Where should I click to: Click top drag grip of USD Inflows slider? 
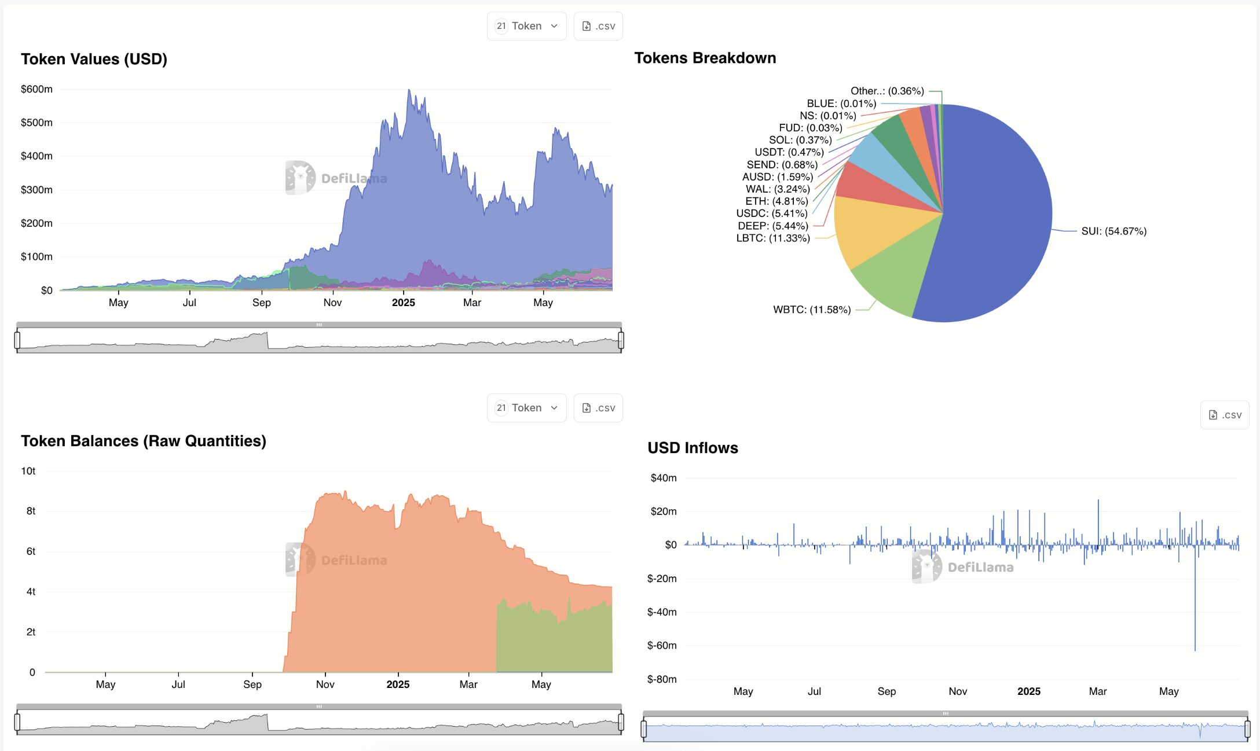coord(946,713)
